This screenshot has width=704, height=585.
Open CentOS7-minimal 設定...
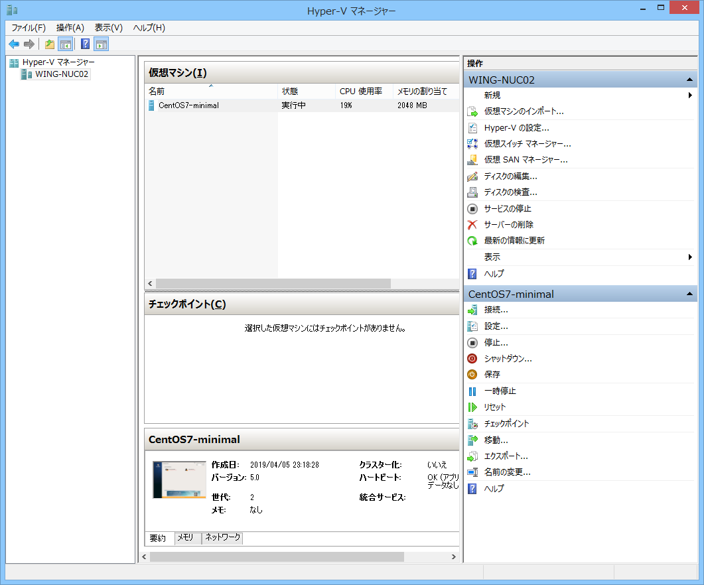point(496,326)
